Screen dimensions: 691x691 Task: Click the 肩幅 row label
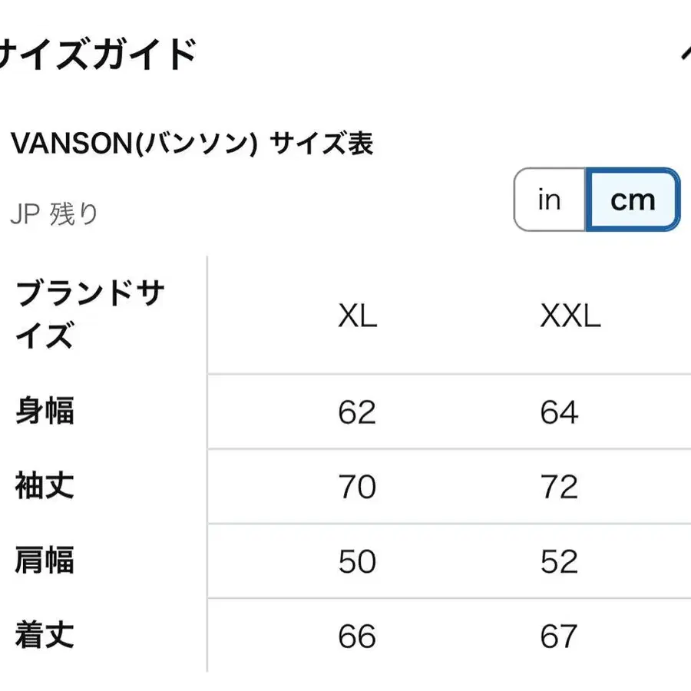[x=45, y=560]
